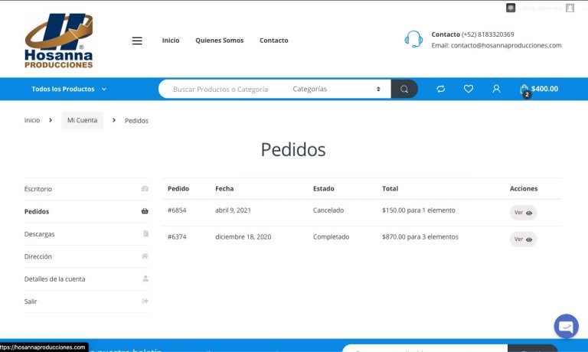Select Descargas in account sidebar

tap(40, 234)
